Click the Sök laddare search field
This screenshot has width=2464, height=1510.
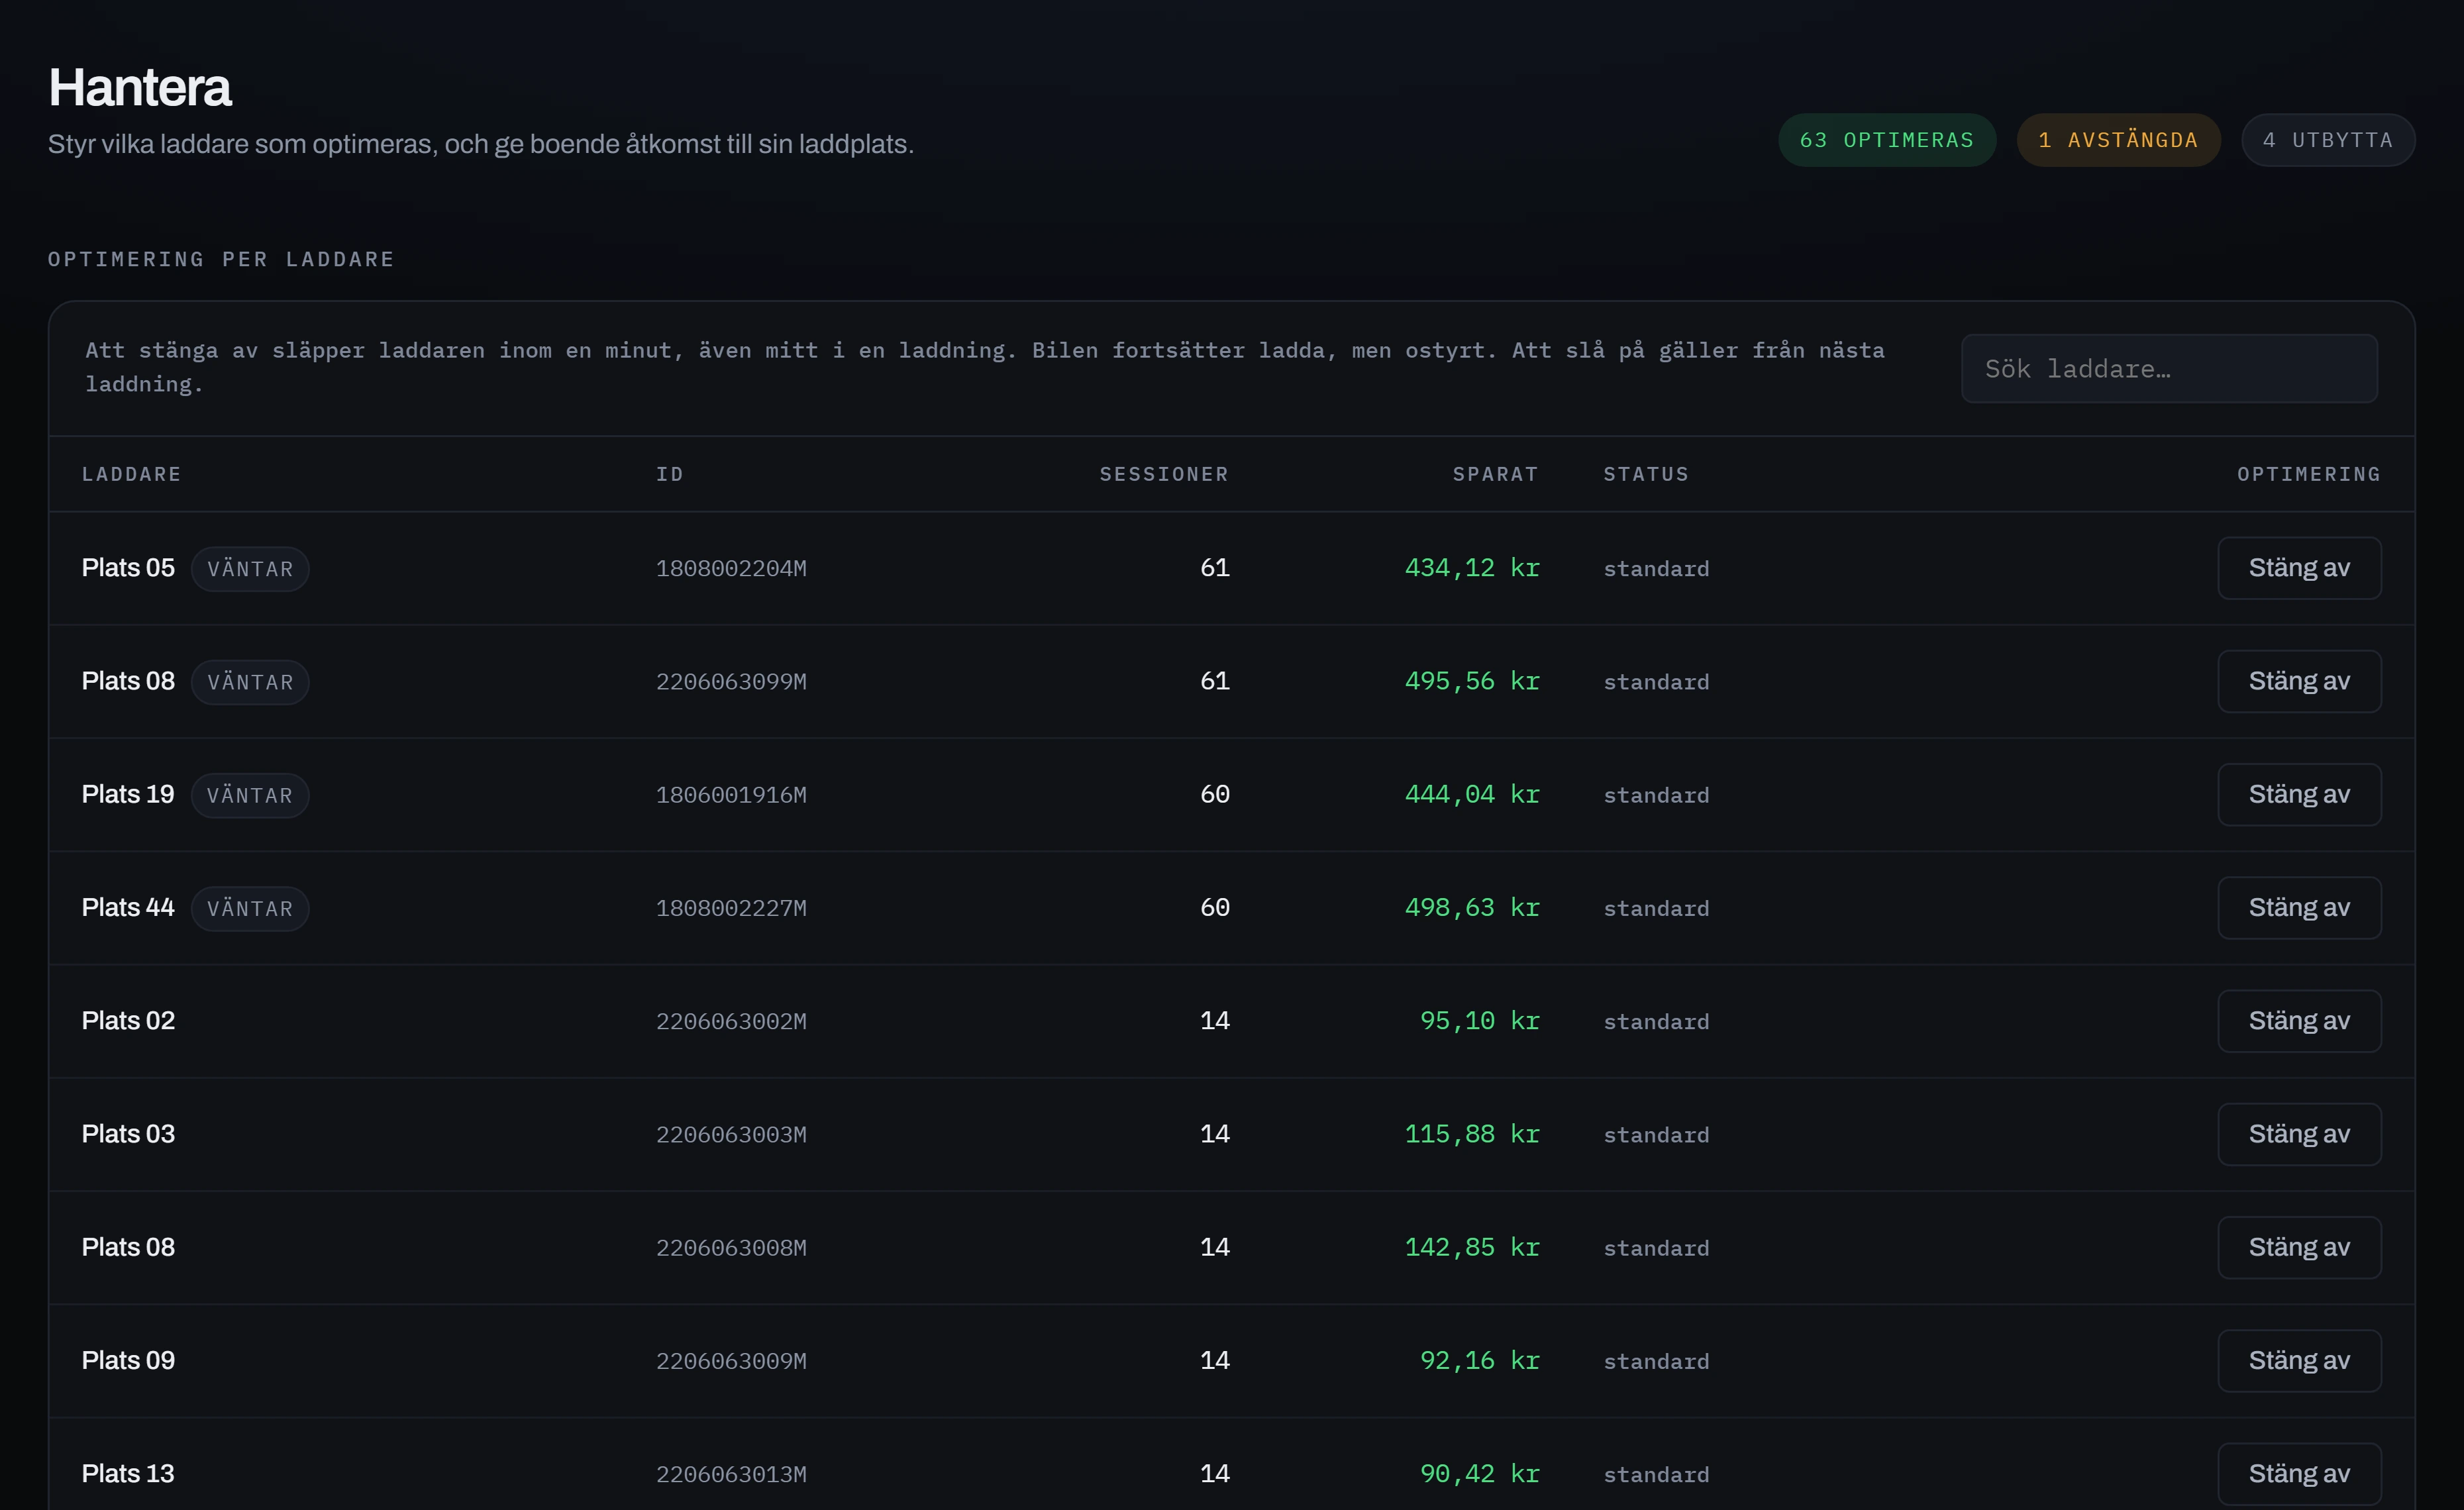[x=2169, y=368]
